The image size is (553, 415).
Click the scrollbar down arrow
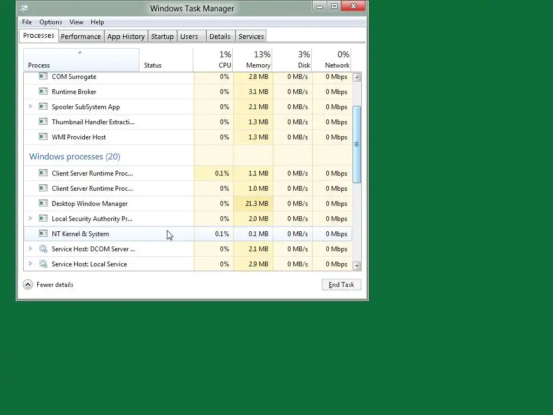[x=357, y=266]
